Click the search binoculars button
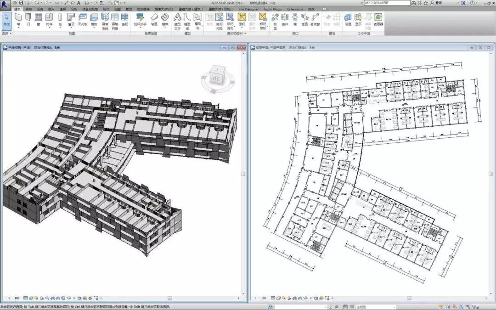Screen dimensions: 496x310 (414, 3)
